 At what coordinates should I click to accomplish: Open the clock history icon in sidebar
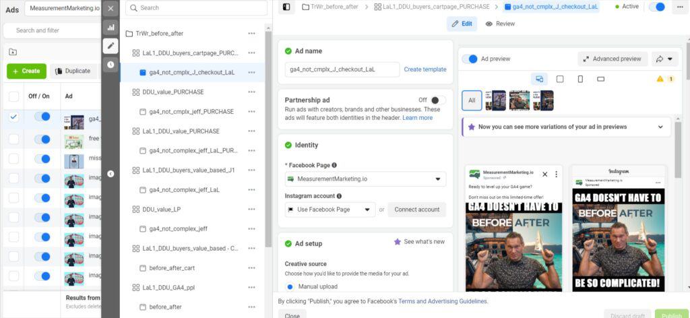click(x=111, y=65)
